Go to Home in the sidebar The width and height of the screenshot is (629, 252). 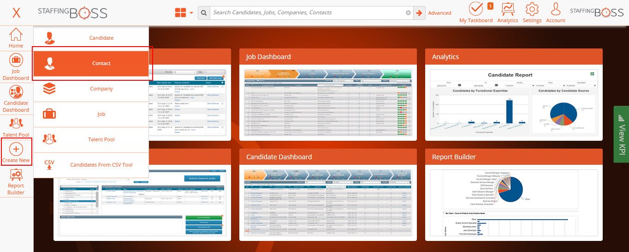[16, 38]
